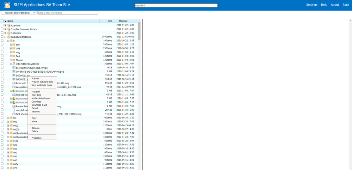Check the GPS folder row checkbox

2,48
